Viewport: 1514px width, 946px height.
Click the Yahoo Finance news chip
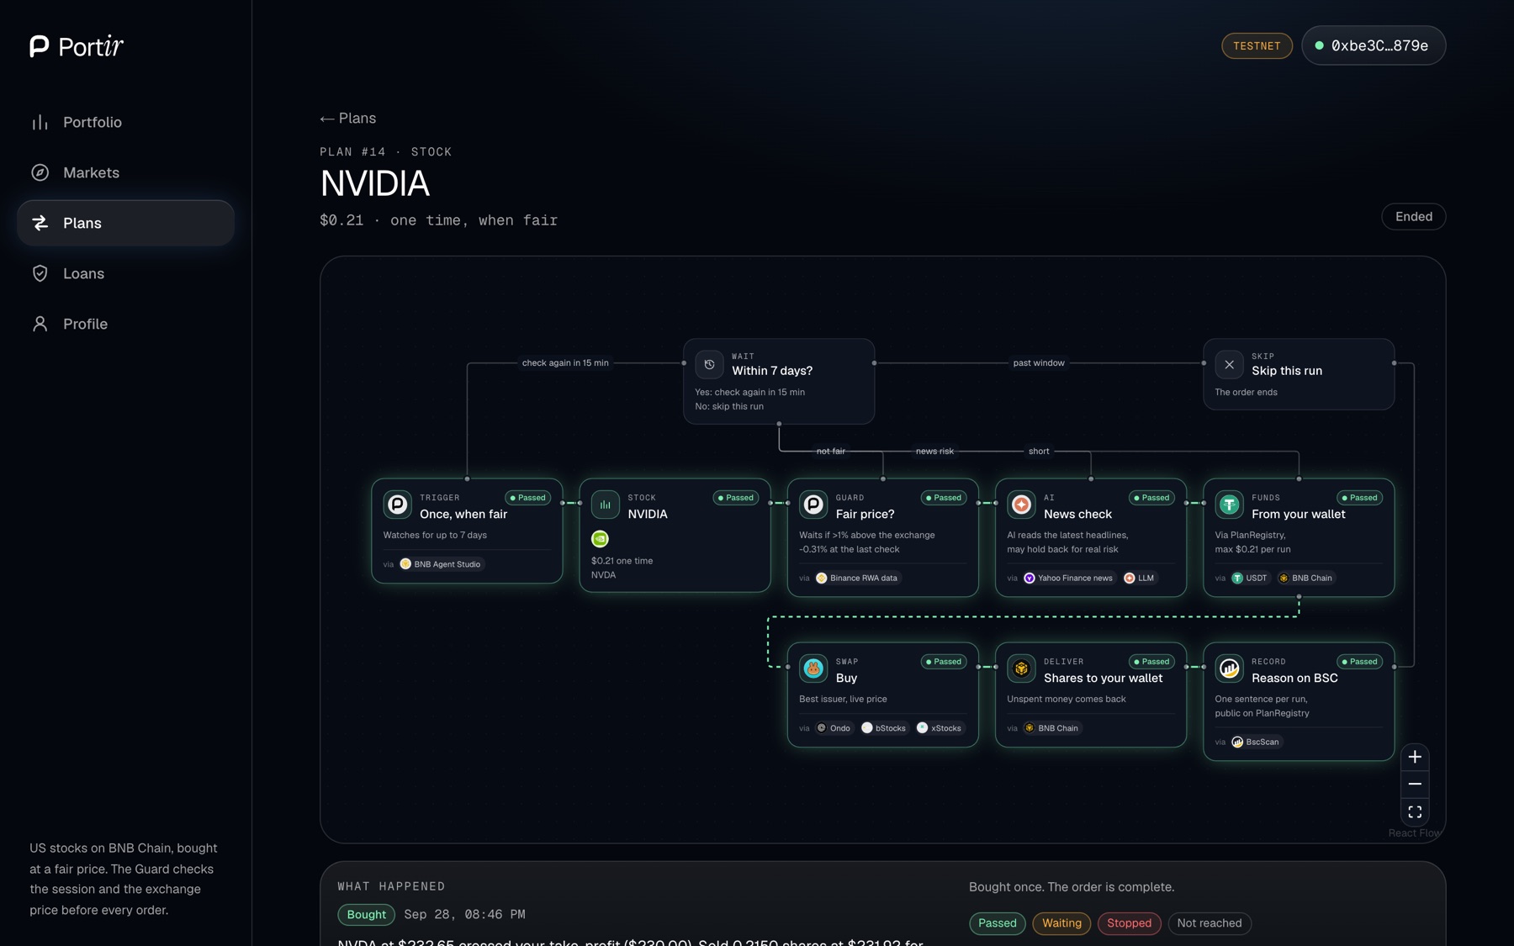pos(1068,578)
